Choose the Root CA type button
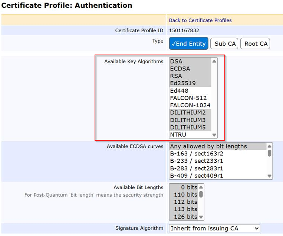 (x=256, y=44)
